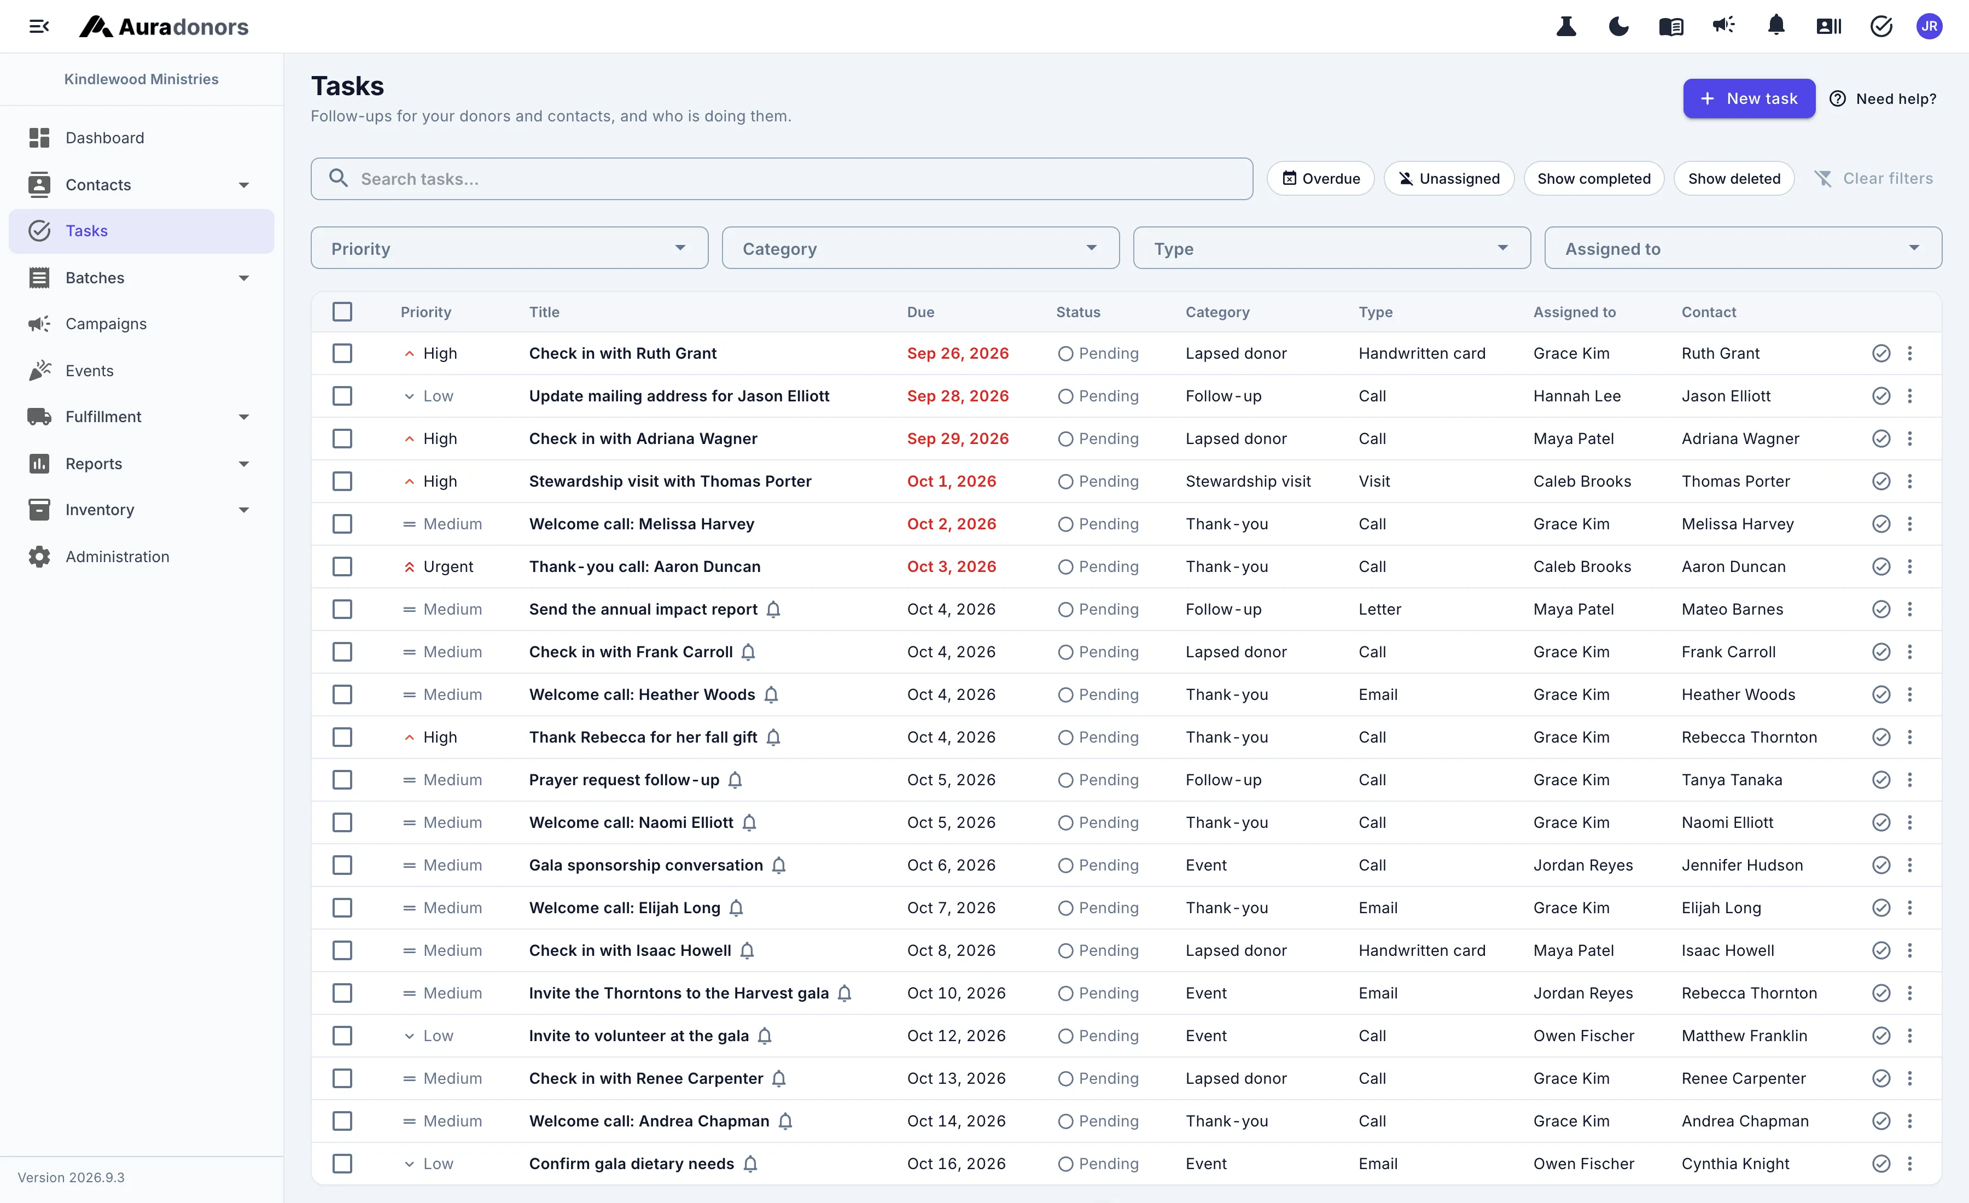Viewport: 1969px width, 1203px height.
Task: Open the Priority filter dropdown
Action: point(509,248)
